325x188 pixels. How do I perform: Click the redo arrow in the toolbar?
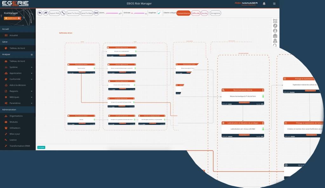(x=45, y=13)
